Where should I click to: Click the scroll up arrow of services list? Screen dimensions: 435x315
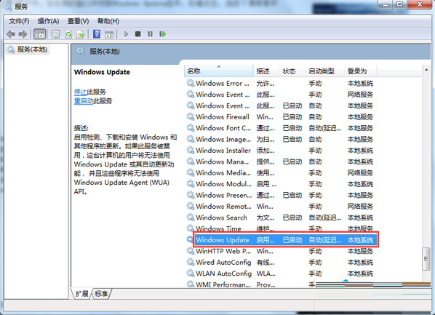[426, 70]
